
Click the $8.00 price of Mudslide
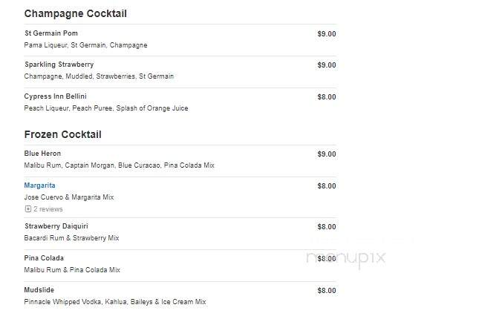click(327, 291)
